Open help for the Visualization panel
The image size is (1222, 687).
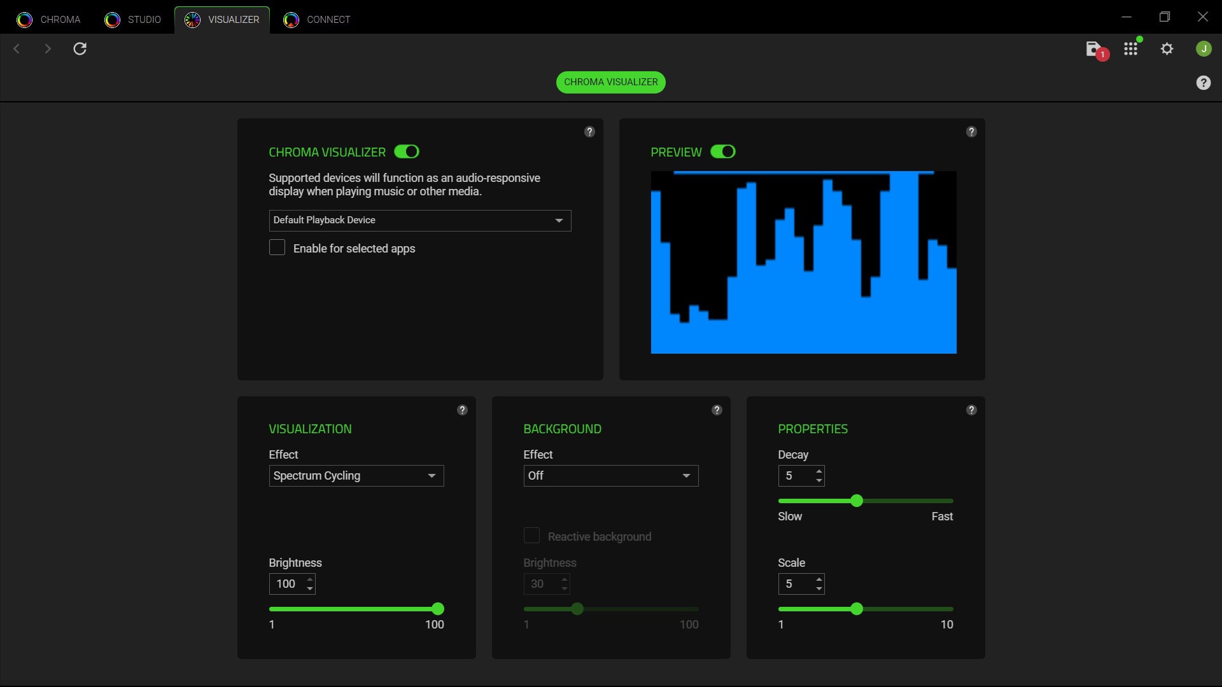(462, 410)
